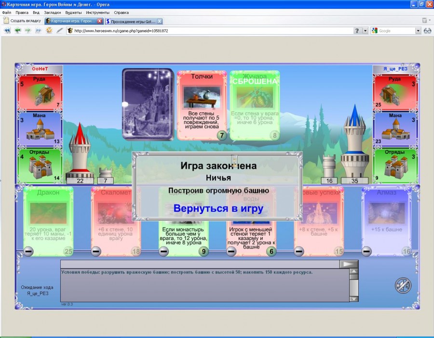The width and height of the screenshot is (434, 338).
Task: Open the Файл menu
Action: pos(7,13)
